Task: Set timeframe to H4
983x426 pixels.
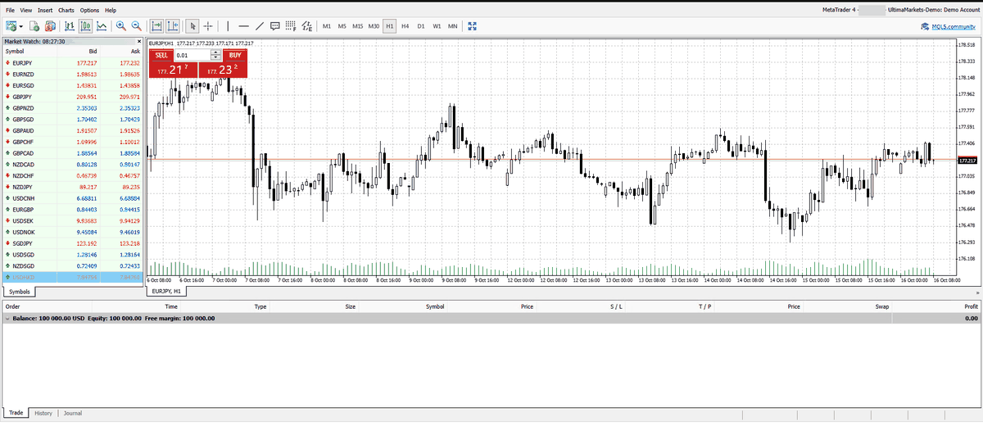Action: point(405,26)
